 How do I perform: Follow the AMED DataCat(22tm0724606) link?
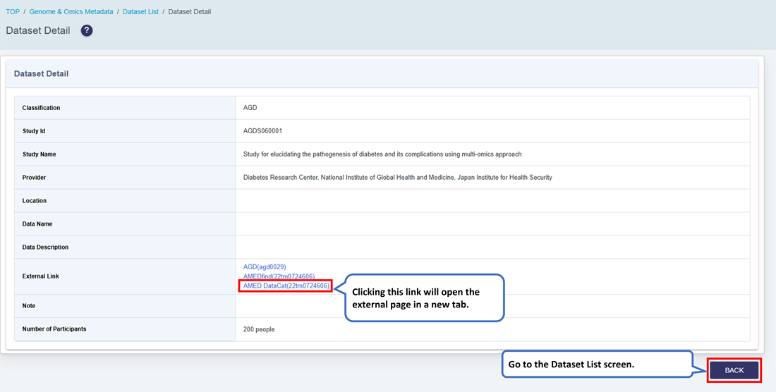pos(286,286)
